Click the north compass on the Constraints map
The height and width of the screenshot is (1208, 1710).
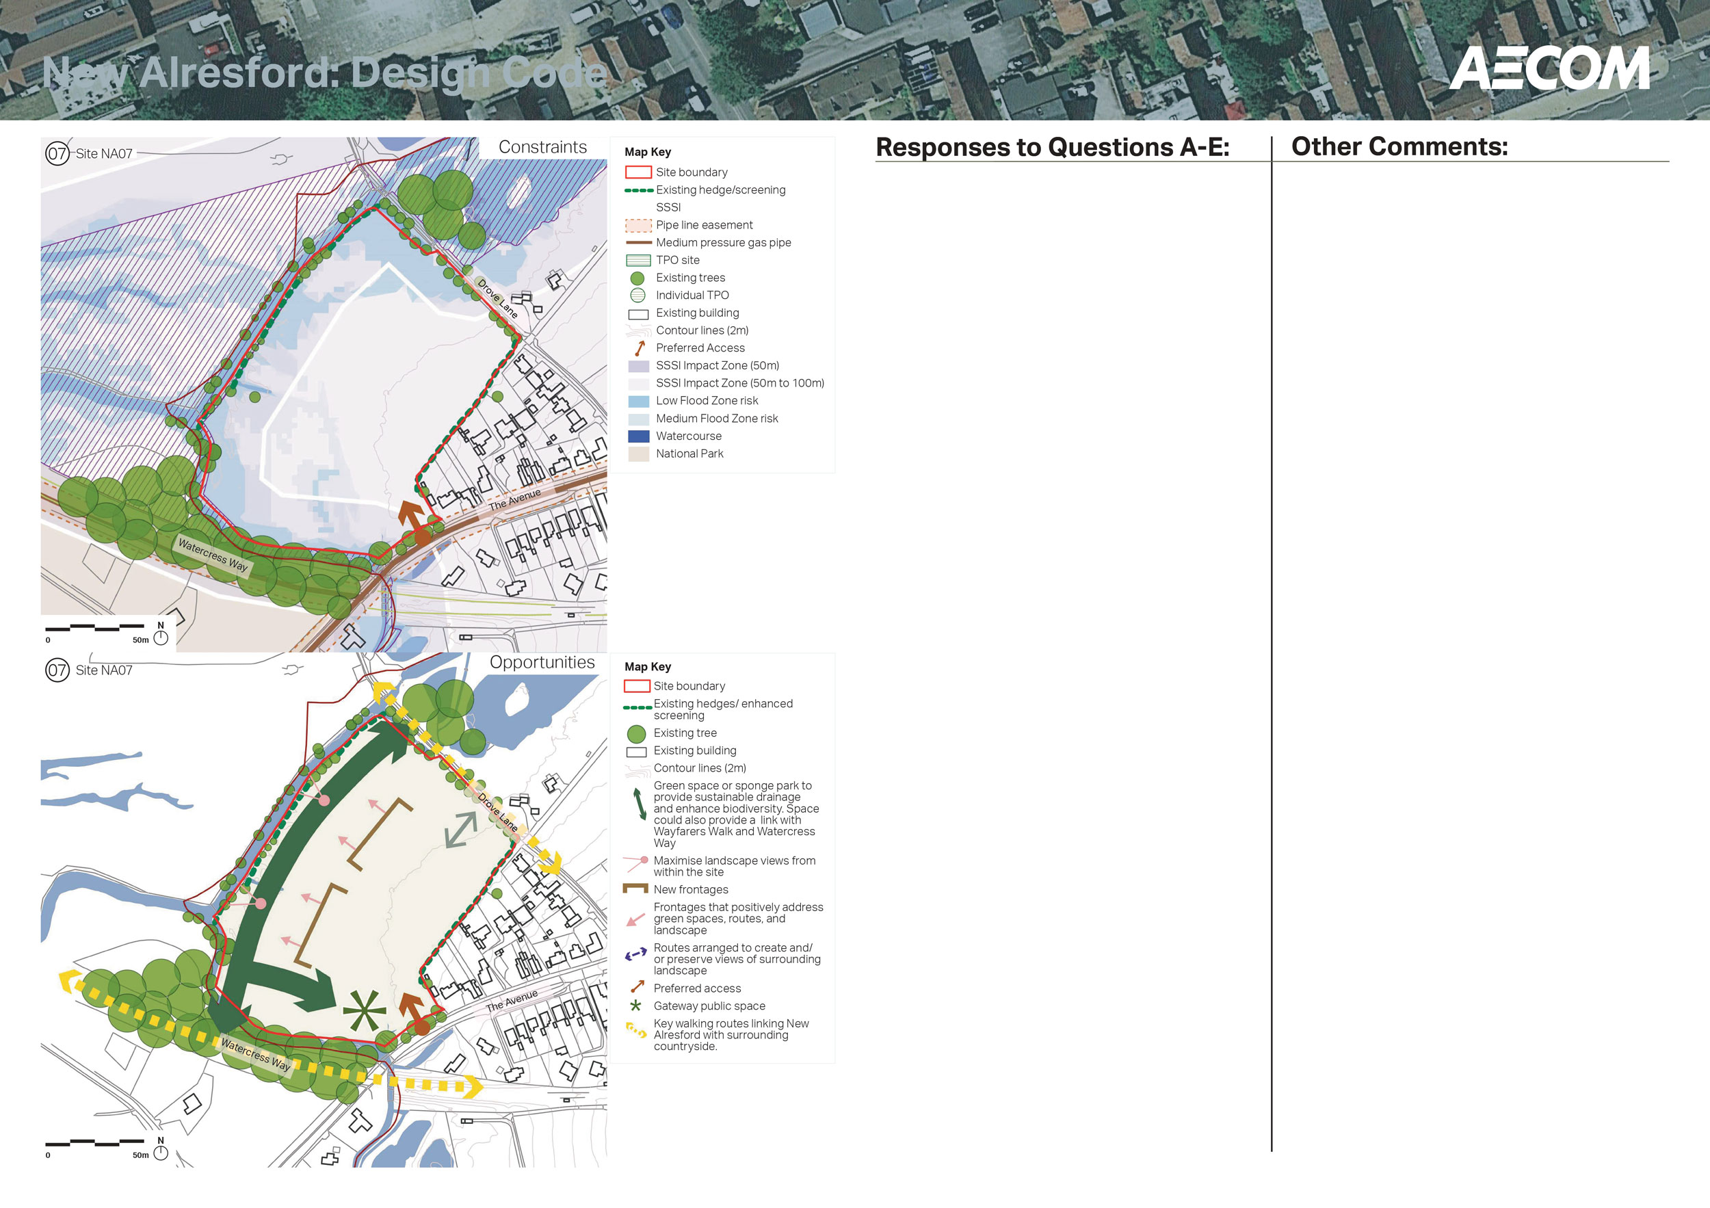[161, 637]
